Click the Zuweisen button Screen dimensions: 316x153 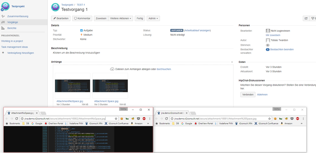[x=101, y=18]
